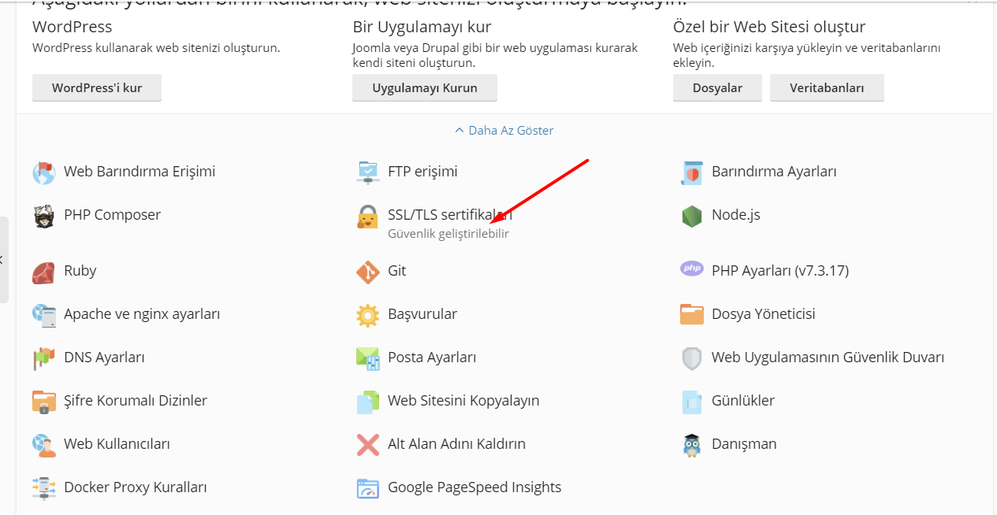Click the Web Barındırma Erişimi globe icon
Viewport: 997px width, 515px height.
point(43,172)
